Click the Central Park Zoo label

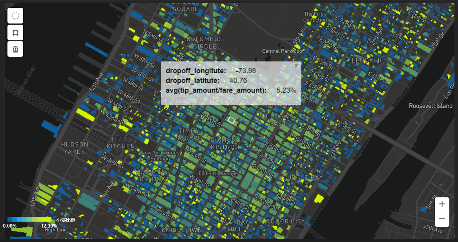282,51
